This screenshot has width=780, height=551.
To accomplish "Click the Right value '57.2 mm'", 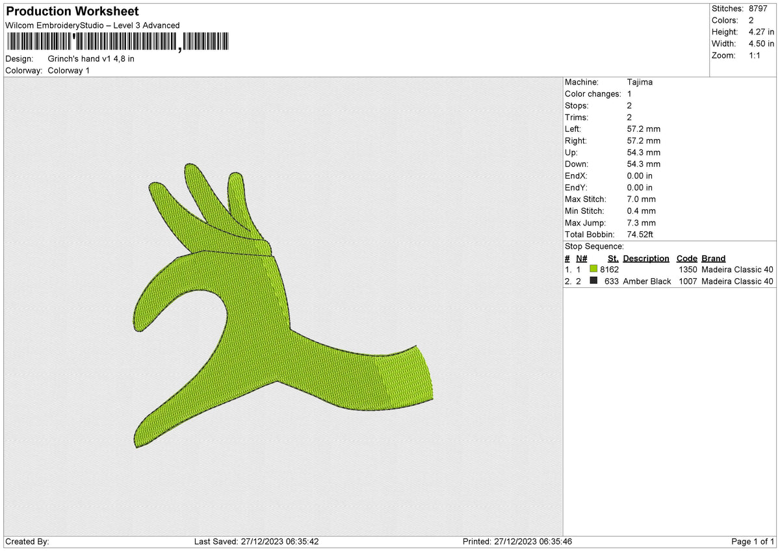I will click(x=643, y=140).
